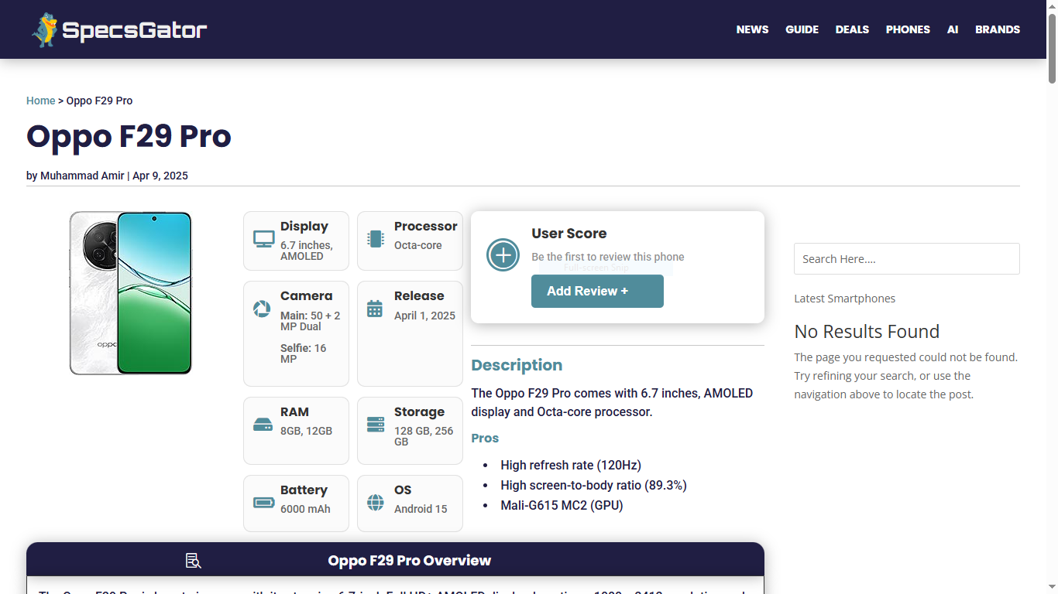1058x594 pixels.
Task: Click the Overview document search icon
Action: pos(194,561)
